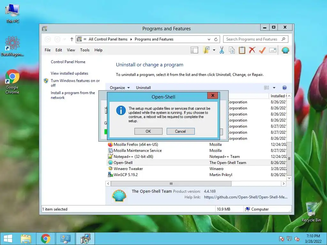The width and height of the screenshot is (327, 245).
Task: Click the Cut scissors icon
Action: coord(222,50)
